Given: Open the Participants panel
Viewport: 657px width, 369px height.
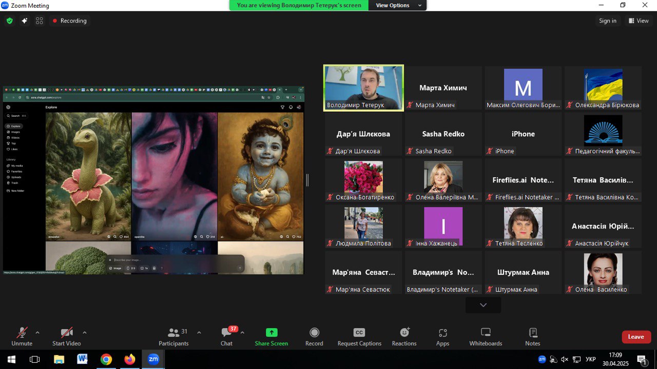Looking at the screenshot, I should point(173,337).
